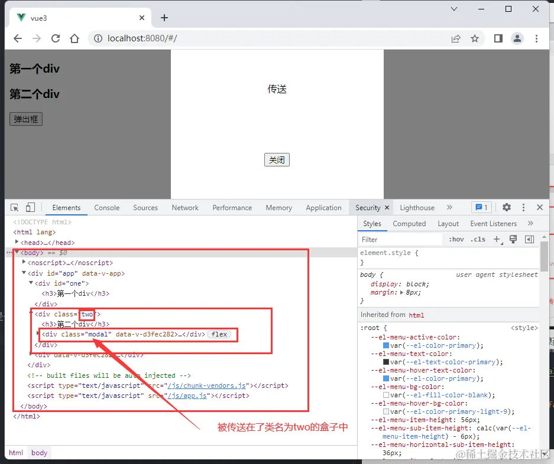Image resolution: width=554 pixels, height=464 pixels.
Task: Open DevTools settings gear
Action: (506, 207)
